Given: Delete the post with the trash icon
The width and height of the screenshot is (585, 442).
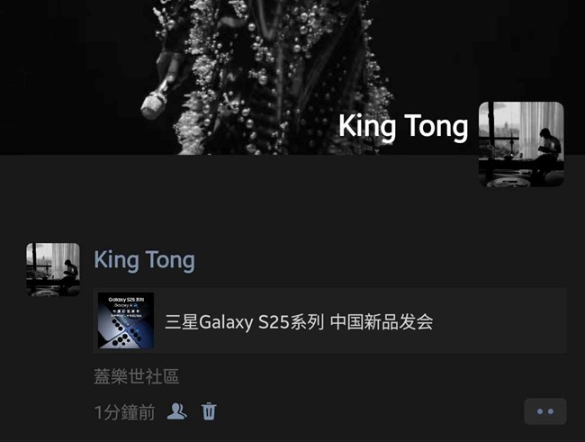Looking at the screenshot, I should click(209, 411).
